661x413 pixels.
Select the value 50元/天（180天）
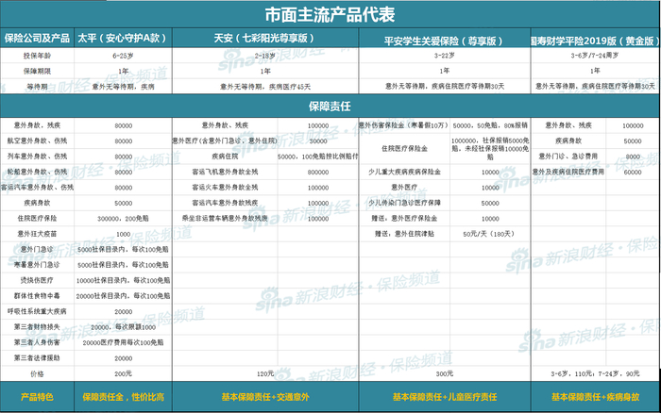490,234
